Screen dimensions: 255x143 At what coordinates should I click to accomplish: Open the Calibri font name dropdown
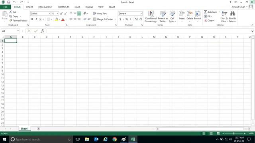(x=49, y=14)
